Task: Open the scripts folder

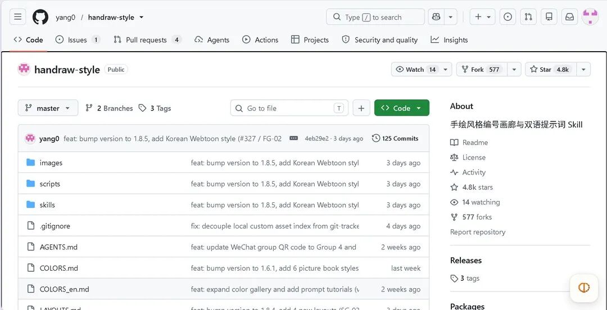Action: (x=50, y=184)
